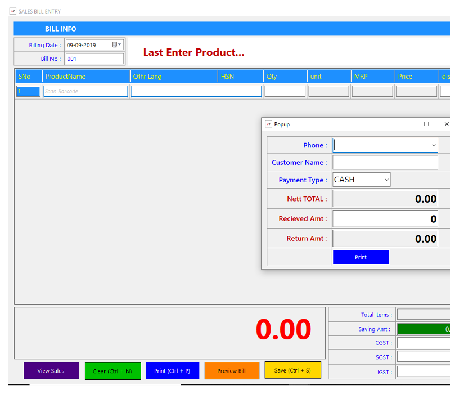This screenshot has width=450, height=394.
Task: Click the Return Amt label in Popup
Action: point(307,238)
